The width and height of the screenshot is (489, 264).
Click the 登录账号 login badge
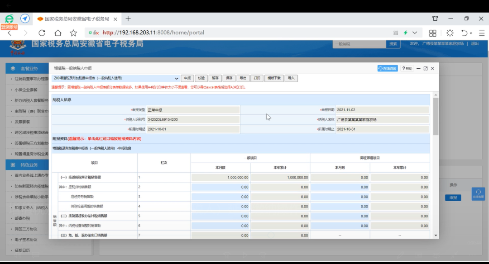pos(9,27)
